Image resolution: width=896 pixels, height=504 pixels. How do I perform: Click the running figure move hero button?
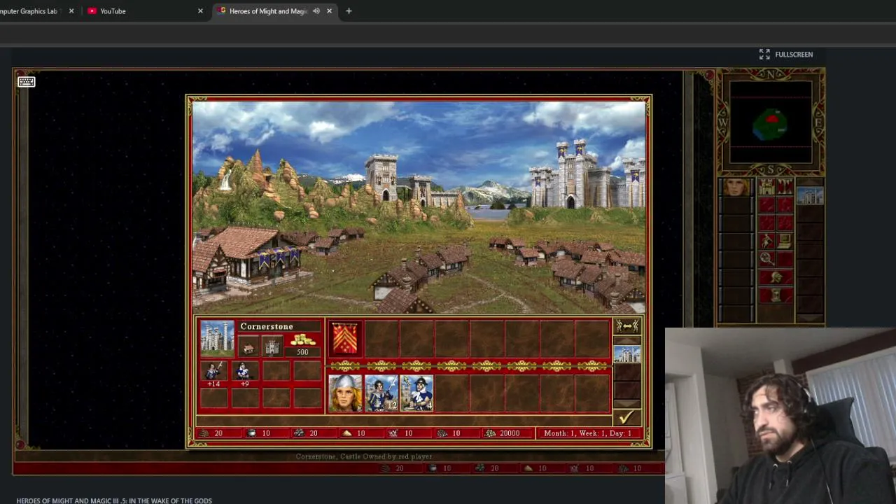tap(766, 241)
